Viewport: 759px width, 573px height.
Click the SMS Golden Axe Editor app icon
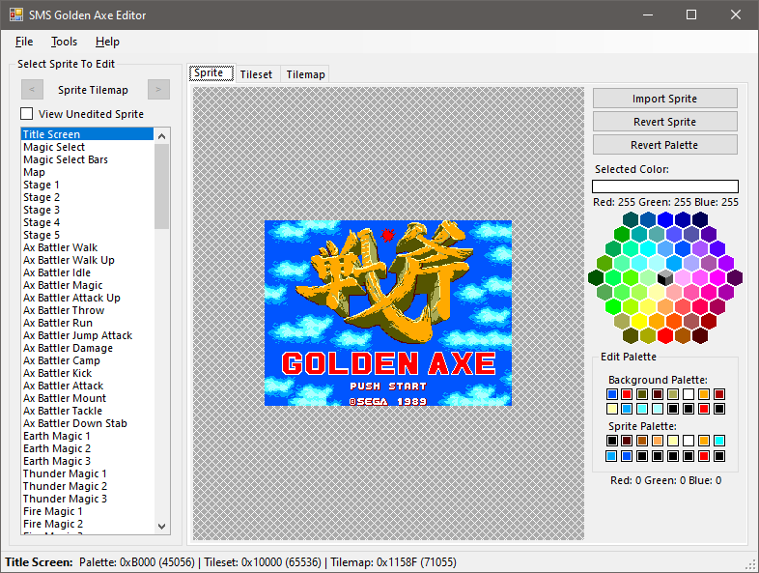point(16,15)
